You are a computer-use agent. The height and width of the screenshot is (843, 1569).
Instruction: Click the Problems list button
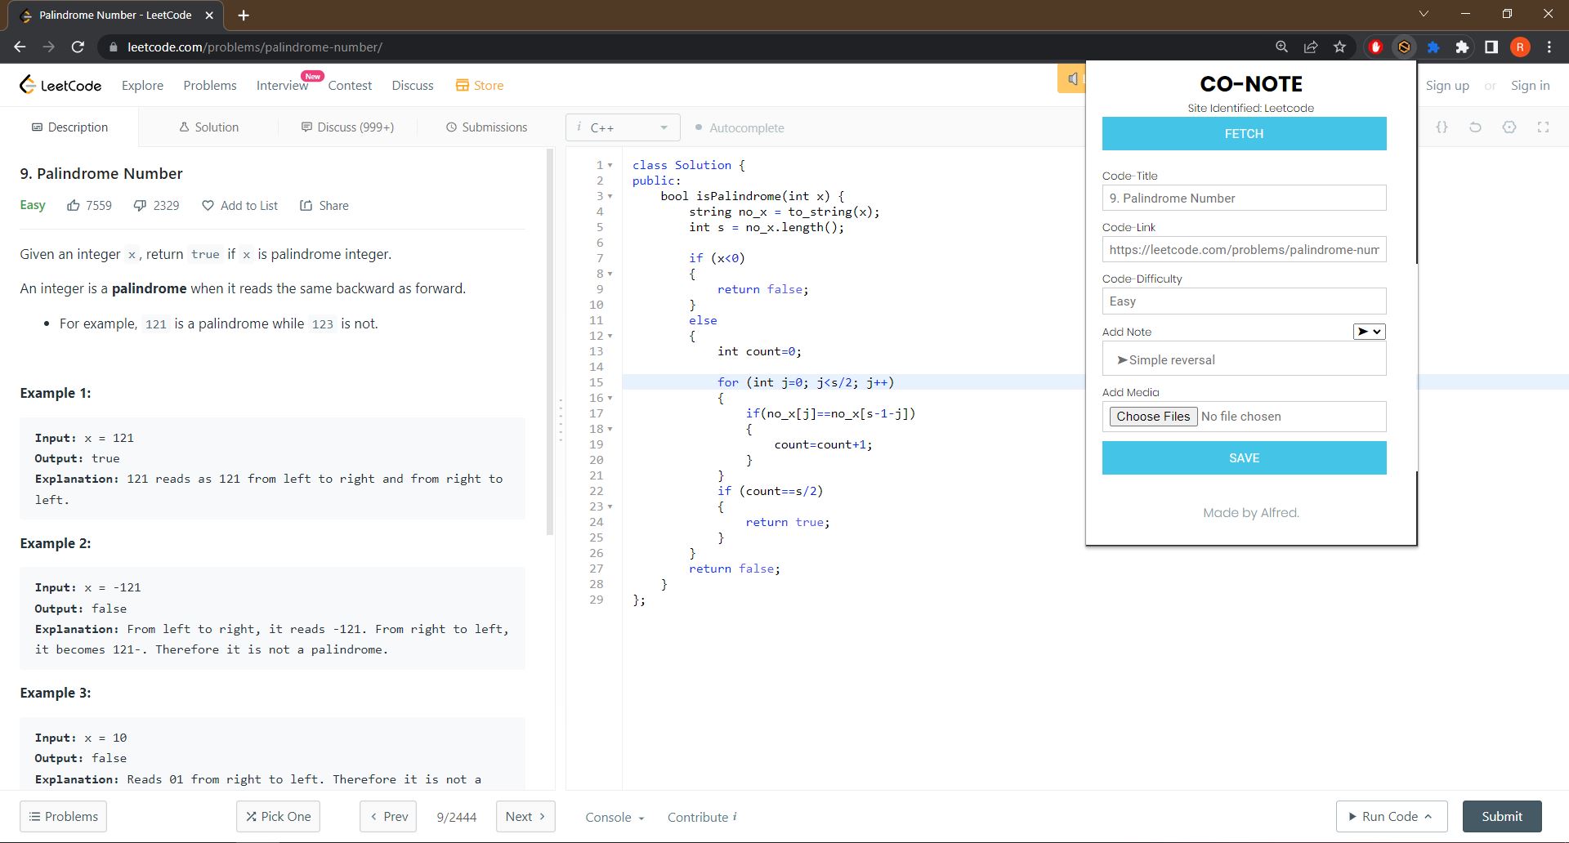click(63, 817)
